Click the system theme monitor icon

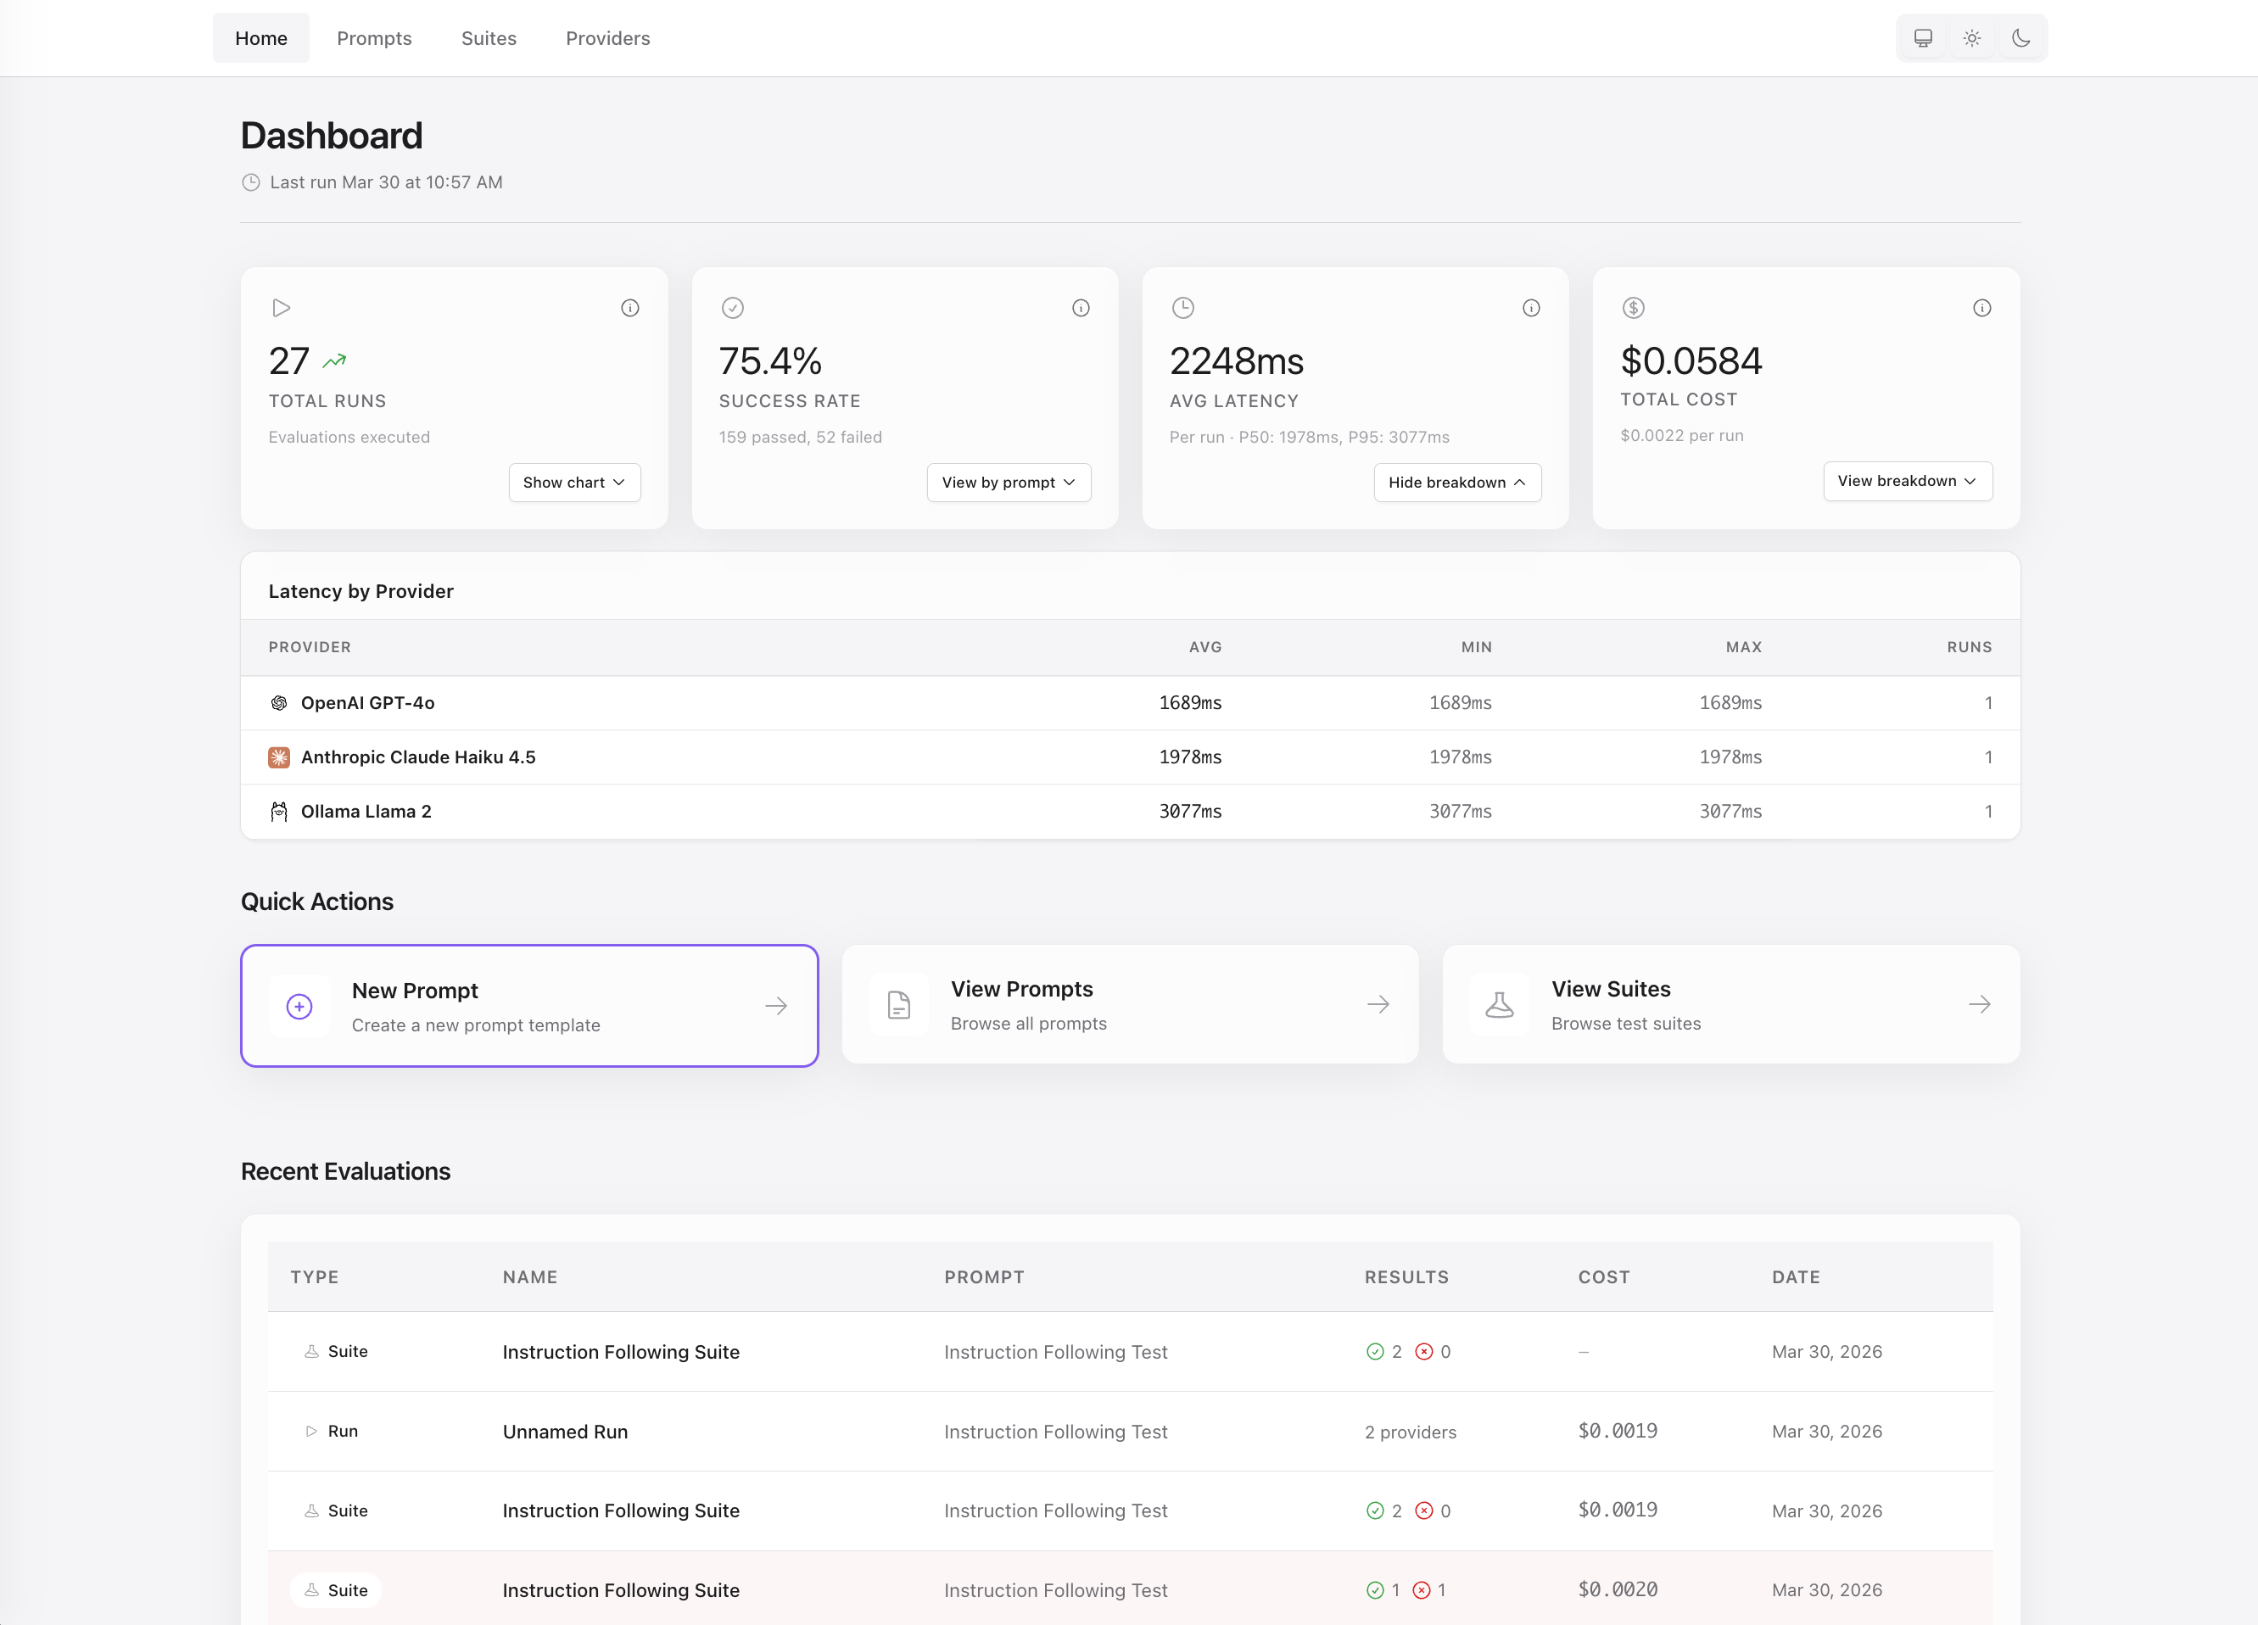pyautogui.click(x=1922, y=36)
